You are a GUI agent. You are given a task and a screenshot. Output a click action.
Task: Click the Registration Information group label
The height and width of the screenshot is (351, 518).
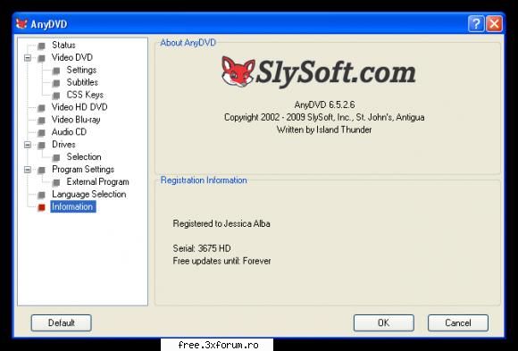pos(204,180)
